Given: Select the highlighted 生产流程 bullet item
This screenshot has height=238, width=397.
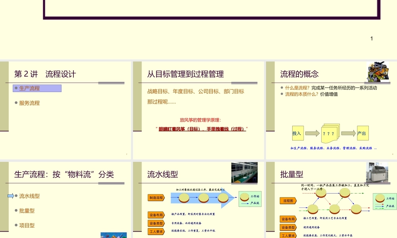Looking at the screenshot, I should [x=37, y=88].
